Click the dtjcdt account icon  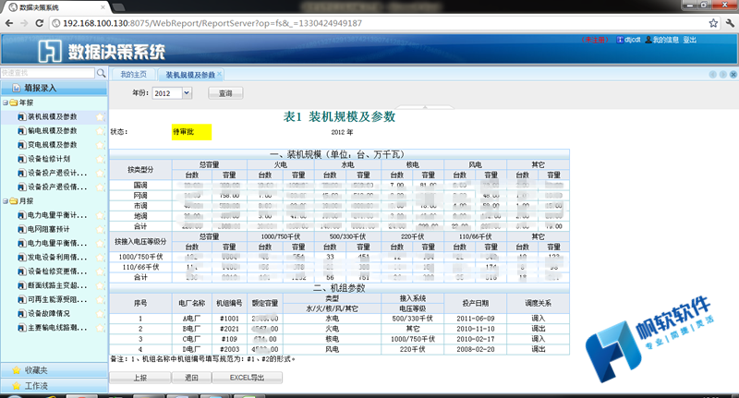620,40
